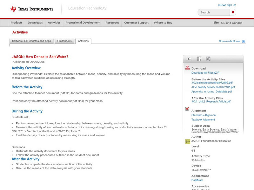Click 'Science: Environmental Science: Water' text
254x190 pixels.
[215, 132]
